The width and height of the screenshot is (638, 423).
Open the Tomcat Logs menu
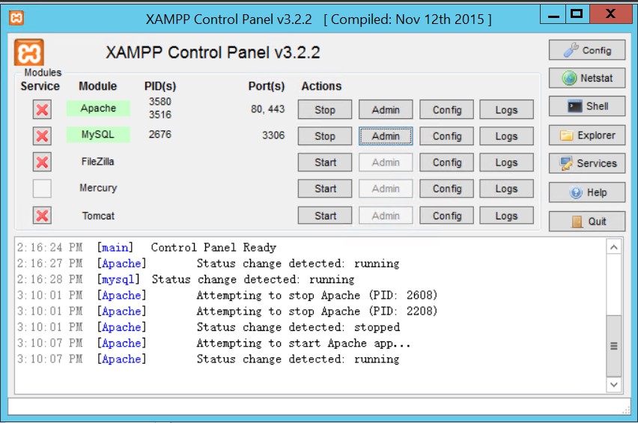coord(506,216)
